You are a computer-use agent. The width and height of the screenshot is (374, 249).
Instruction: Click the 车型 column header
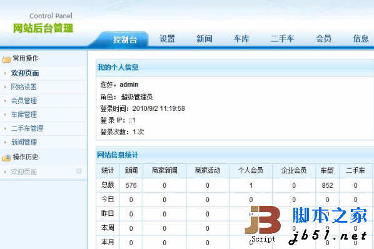[x=327, y=171]
